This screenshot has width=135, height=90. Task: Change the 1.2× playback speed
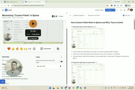click(x=33, y=31)
